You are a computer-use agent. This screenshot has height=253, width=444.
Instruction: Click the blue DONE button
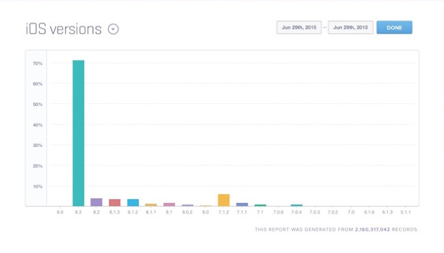pyautogui.click(x=394, y=28)
